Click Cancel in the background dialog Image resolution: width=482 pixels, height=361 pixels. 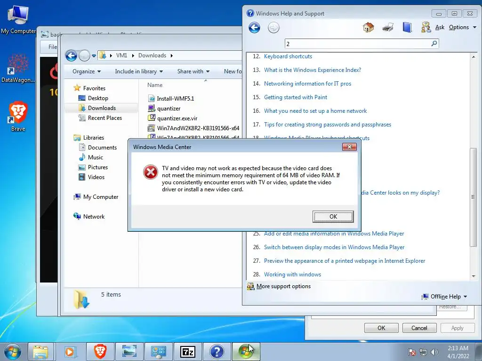coord(419,328)
